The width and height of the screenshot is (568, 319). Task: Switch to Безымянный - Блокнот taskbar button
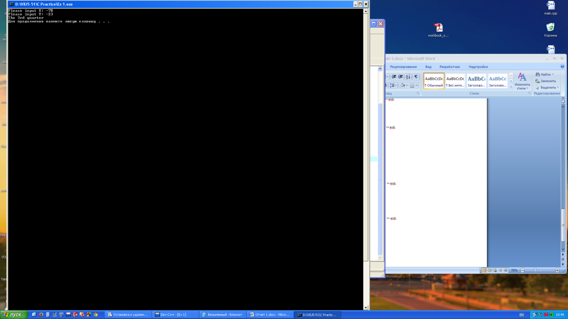point(223,315)
